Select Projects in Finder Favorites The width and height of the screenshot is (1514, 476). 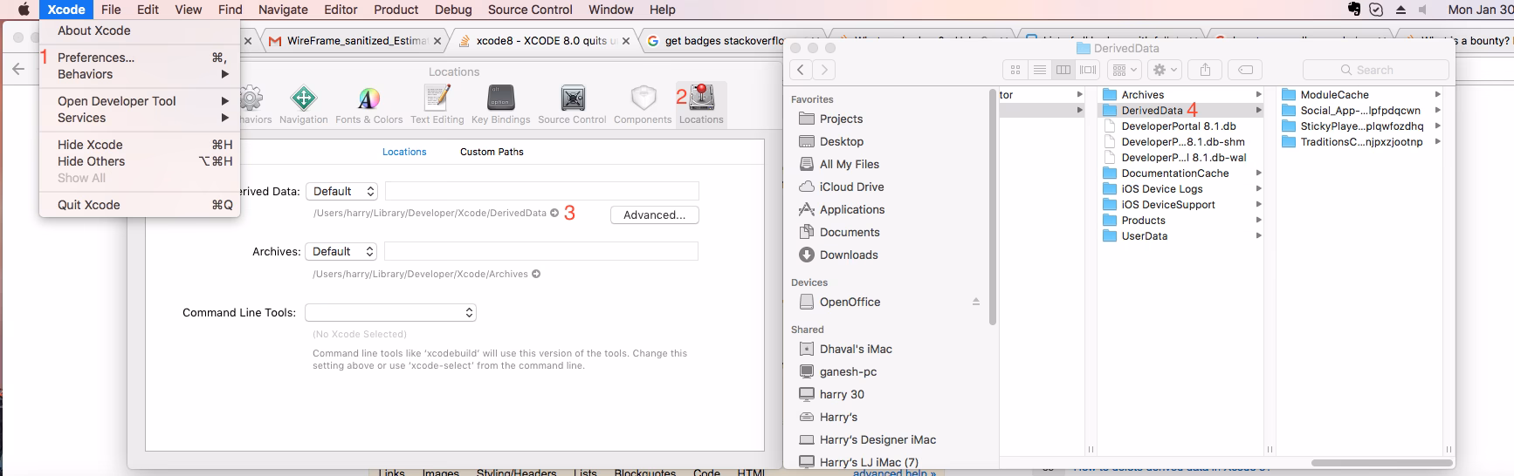click(841, 119)
